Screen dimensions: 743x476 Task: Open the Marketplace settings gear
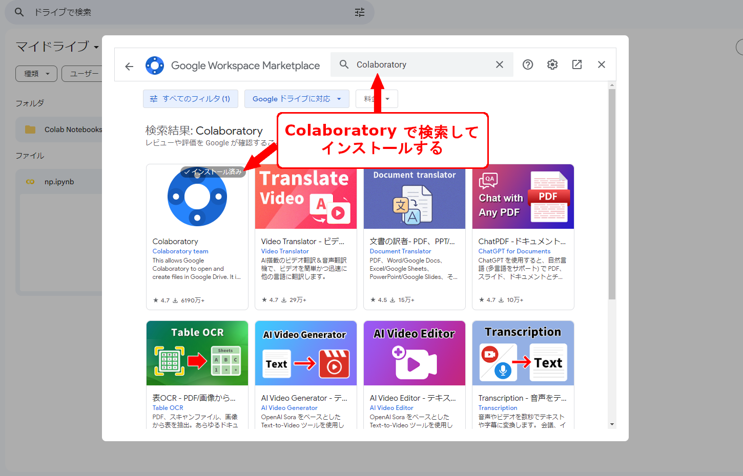coord(552,64)
